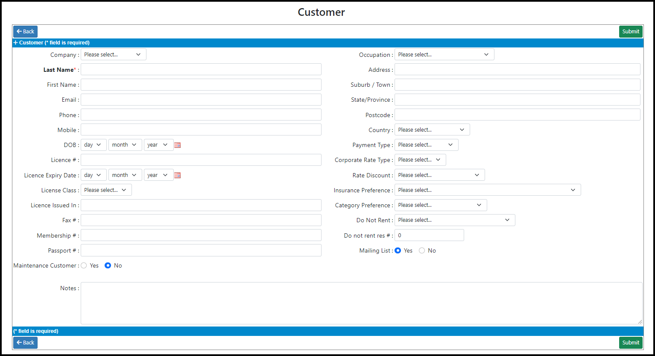655x356 pixels.
Task: Open the Licence Expiry day dropdown
Action: coord(94,175)
